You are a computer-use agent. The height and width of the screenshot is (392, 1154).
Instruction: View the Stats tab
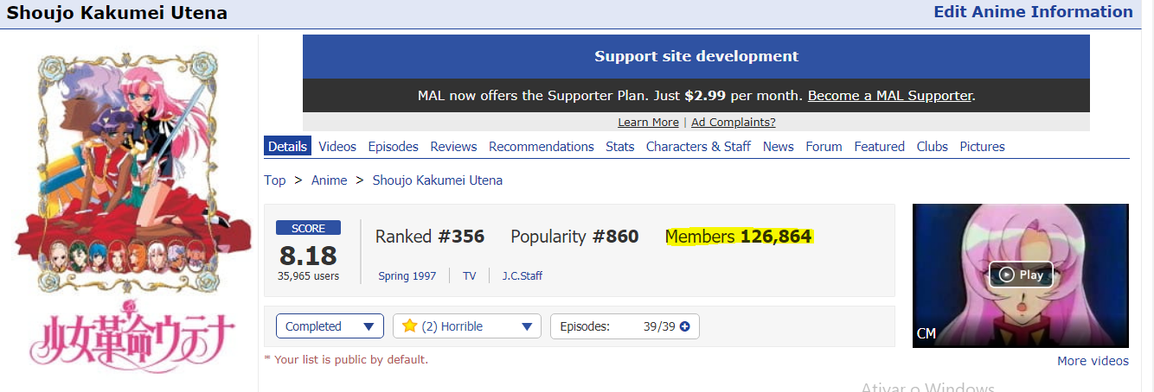[620, 147]
